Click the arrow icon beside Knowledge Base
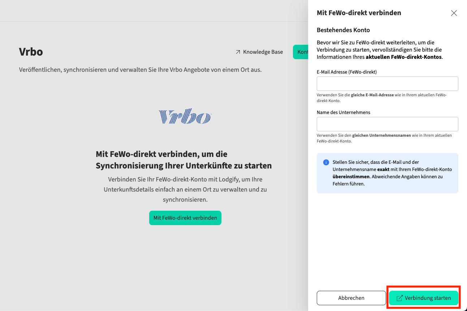 [238, 52]
